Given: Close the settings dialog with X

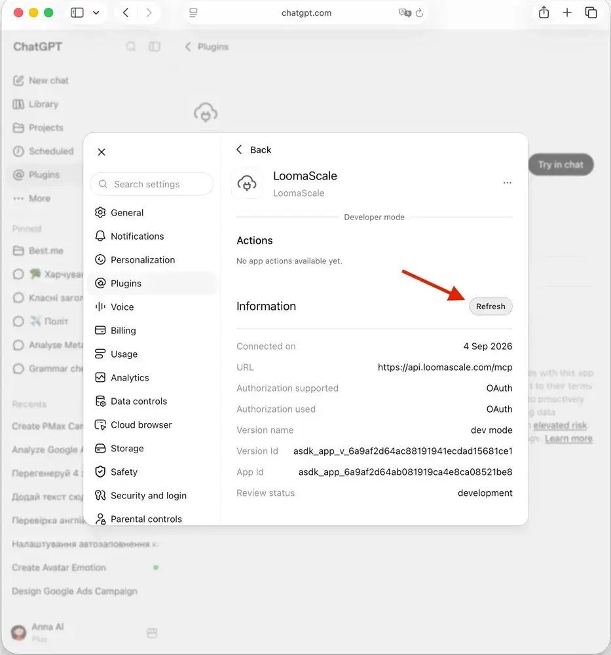Looking at the screenshot, I should [102, 152].
